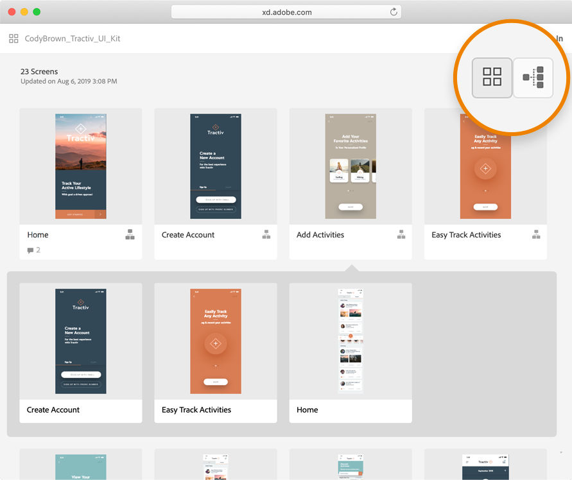Click the flow icon on the Easy Track Activities card
Viewport: 572px width, 480px height.
[536, 235]
